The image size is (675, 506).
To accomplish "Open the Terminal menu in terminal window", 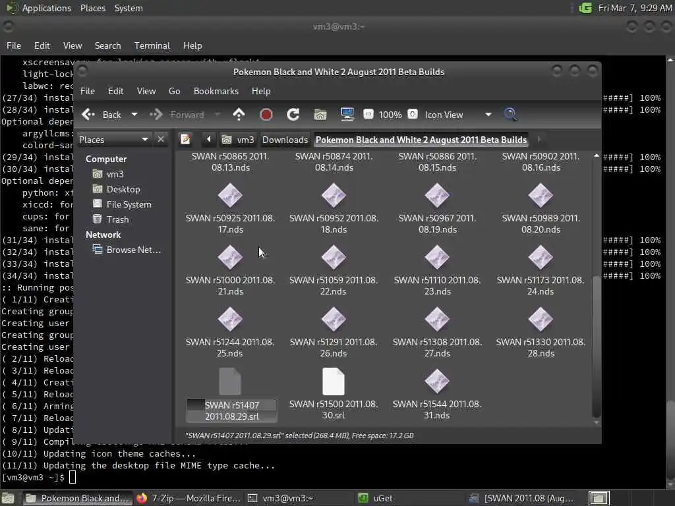I will (x=152, y=45).
